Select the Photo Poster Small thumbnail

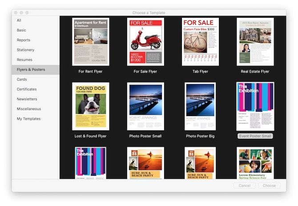click(145, 106)
